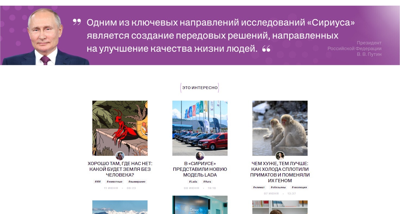Open the snowy mountains thumbnail in bottom row
Screen dimensions: 400x214
coord(120,207)
